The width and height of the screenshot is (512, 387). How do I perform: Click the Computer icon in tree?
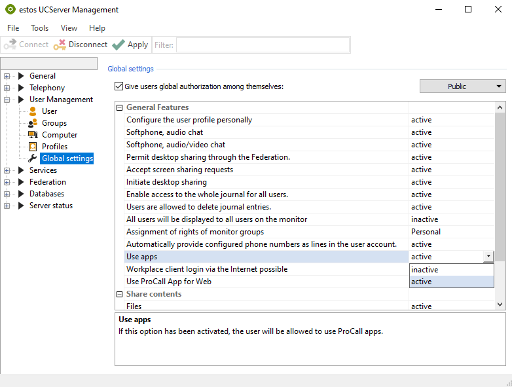pyautogui.click(x=33, y=135)
